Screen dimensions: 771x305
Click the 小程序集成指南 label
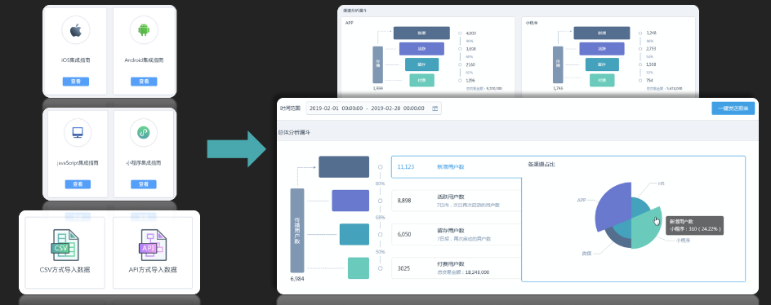point(144,162)
